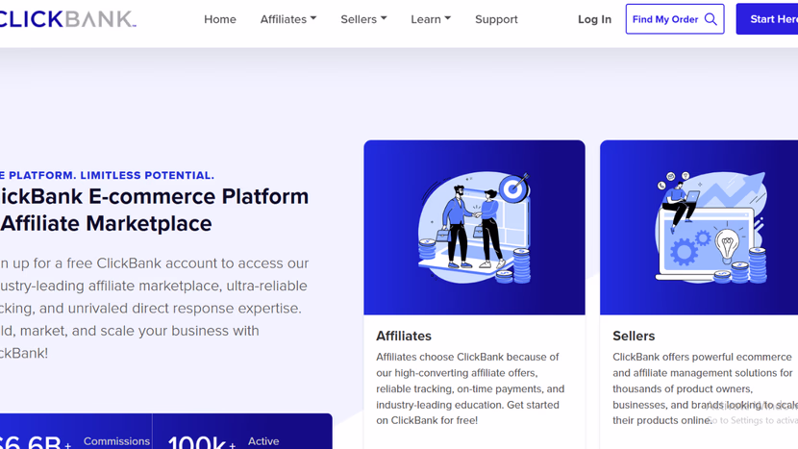The width and height of the screenshot is (798, 449).
Task: Click the Sellers card description text
Action: pos(705,388)
